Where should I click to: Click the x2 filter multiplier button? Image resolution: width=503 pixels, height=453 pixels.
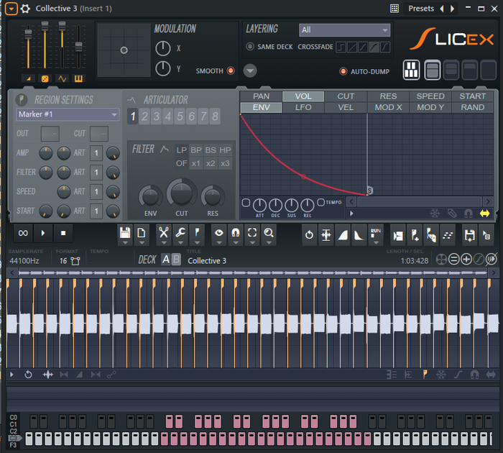click(211, 163)
